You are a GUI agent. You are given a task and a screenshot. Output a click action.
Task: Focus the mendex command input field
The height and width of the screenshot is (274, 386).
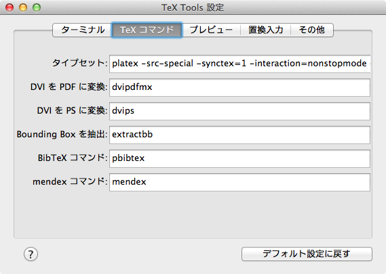(x=239, y=182)
